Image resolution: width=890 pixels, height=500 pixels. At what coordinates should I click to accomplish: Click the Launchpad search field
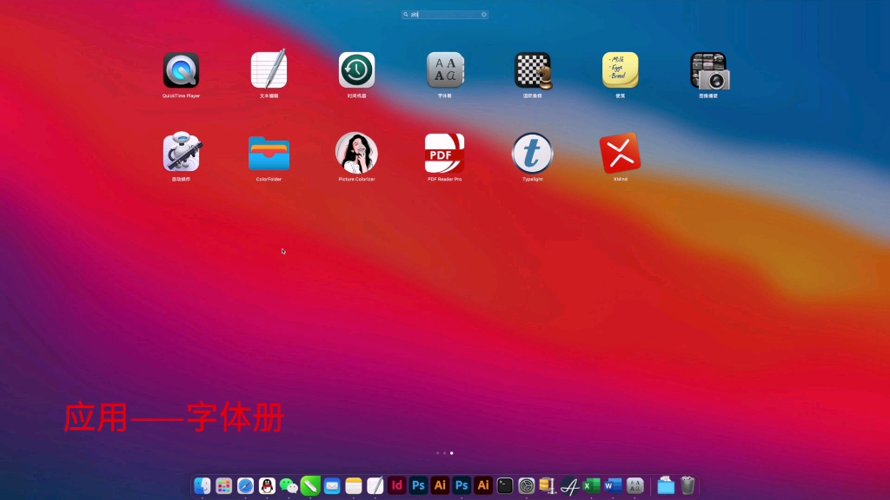[444, 15]
